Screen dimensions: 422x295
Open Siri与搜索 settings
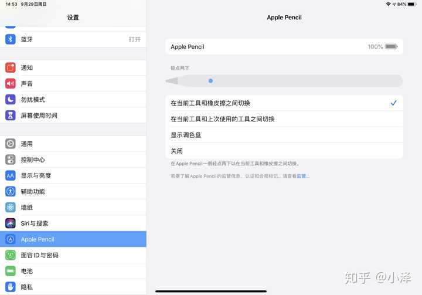coord(73,223)
